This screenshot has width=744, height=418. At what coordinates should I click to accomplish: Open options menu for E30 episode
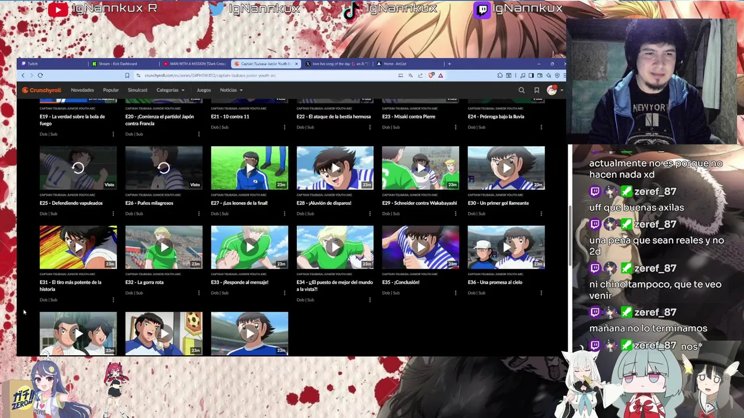541,214
